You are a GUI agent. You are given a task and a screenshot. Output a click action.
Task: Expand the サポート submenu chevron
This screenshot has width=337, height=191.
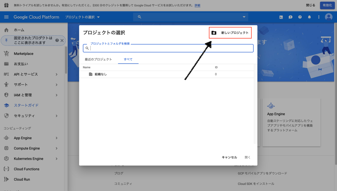pyautogui.click(x=56, y=85)
